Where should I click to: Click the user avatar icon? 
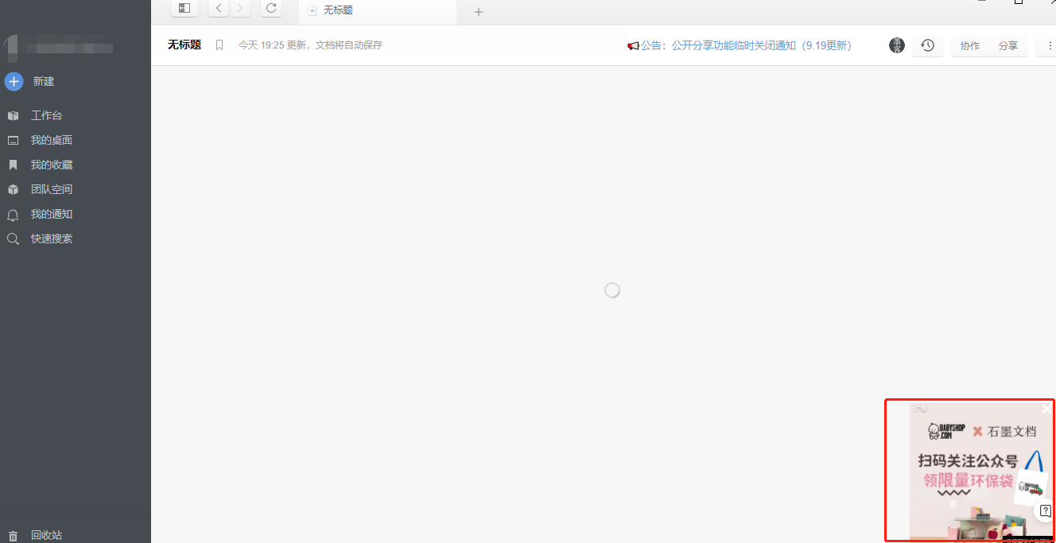pos(896,45)
